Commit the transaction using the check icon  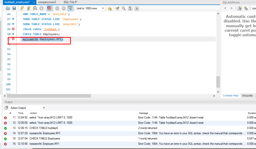click(x=57, y=8)
